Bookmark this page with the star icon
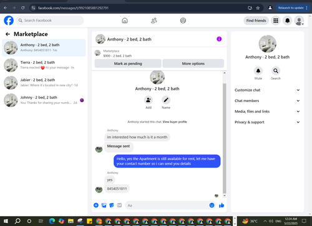The image size is (312, 226). [x=258, y=8]
